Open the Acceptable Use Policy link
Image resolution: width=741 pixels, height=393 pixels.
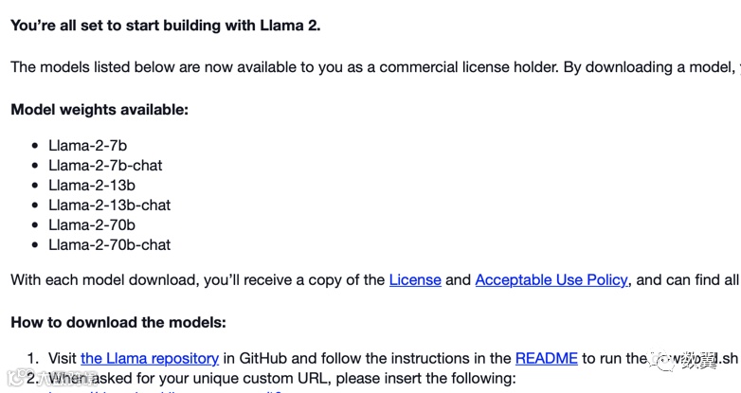click(x=551, y=280)
